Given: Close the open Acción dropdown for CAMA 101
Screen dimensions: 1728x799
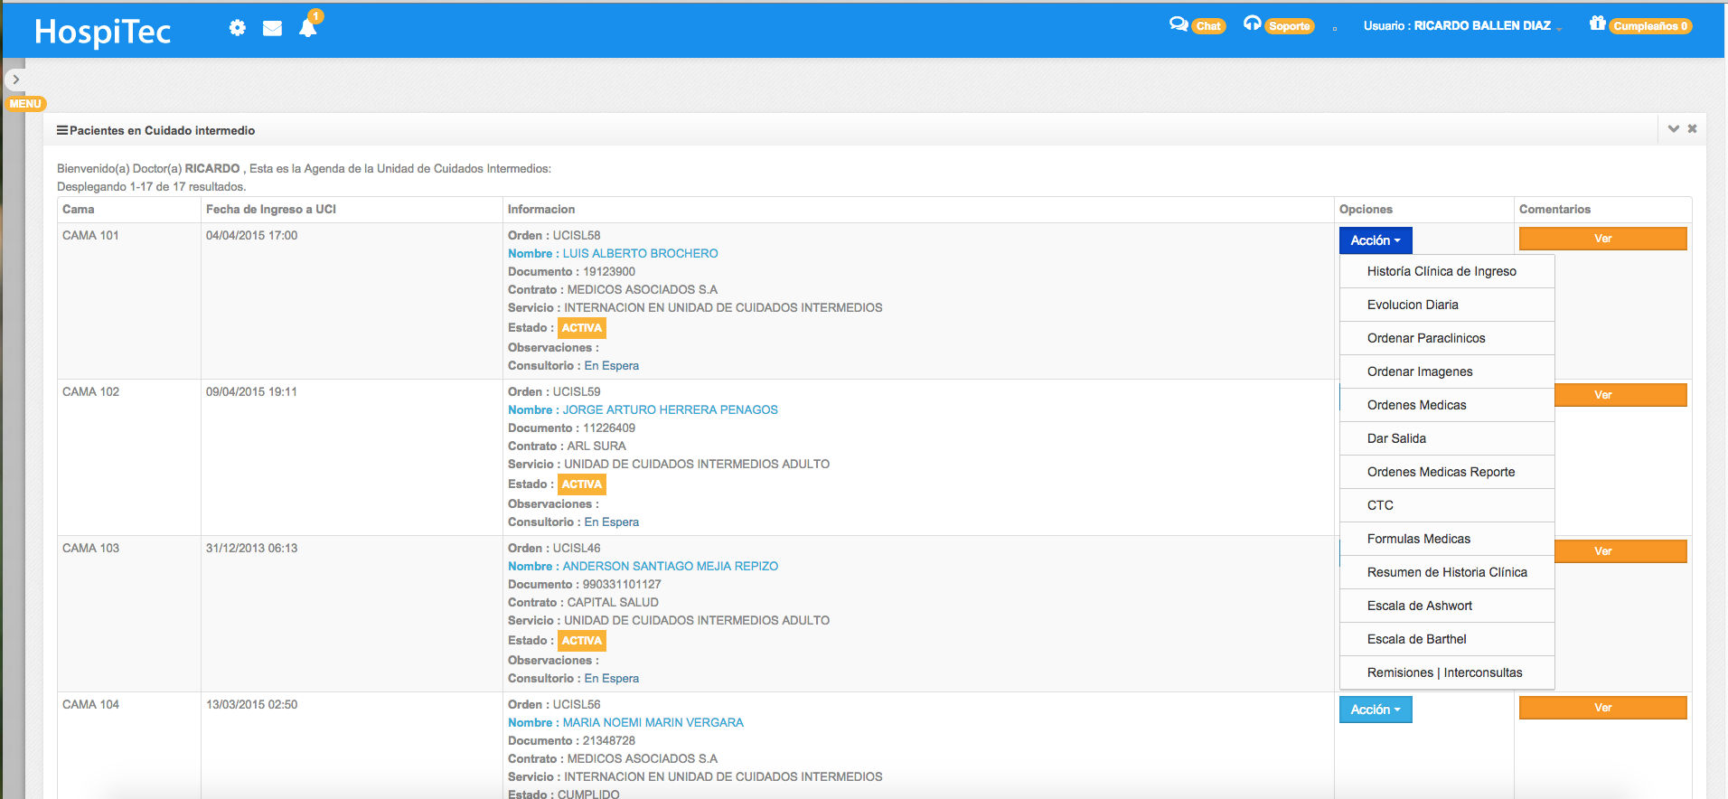Looking at the screenshot, I should [x=1375, y=240].
